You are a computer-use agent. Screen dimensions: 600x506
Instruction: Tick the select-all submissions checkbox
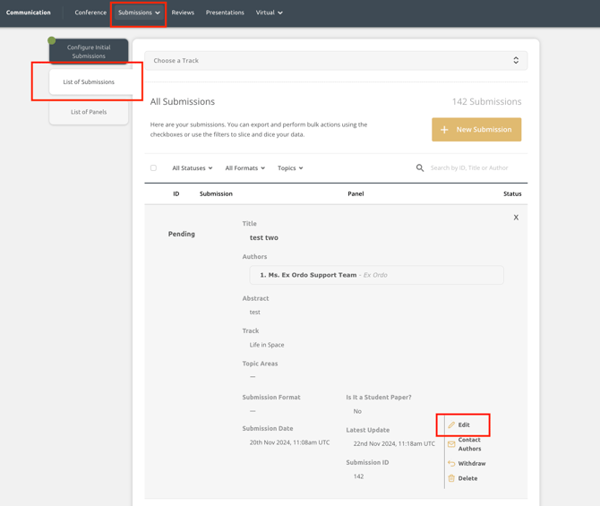click(x=153, y=168)
